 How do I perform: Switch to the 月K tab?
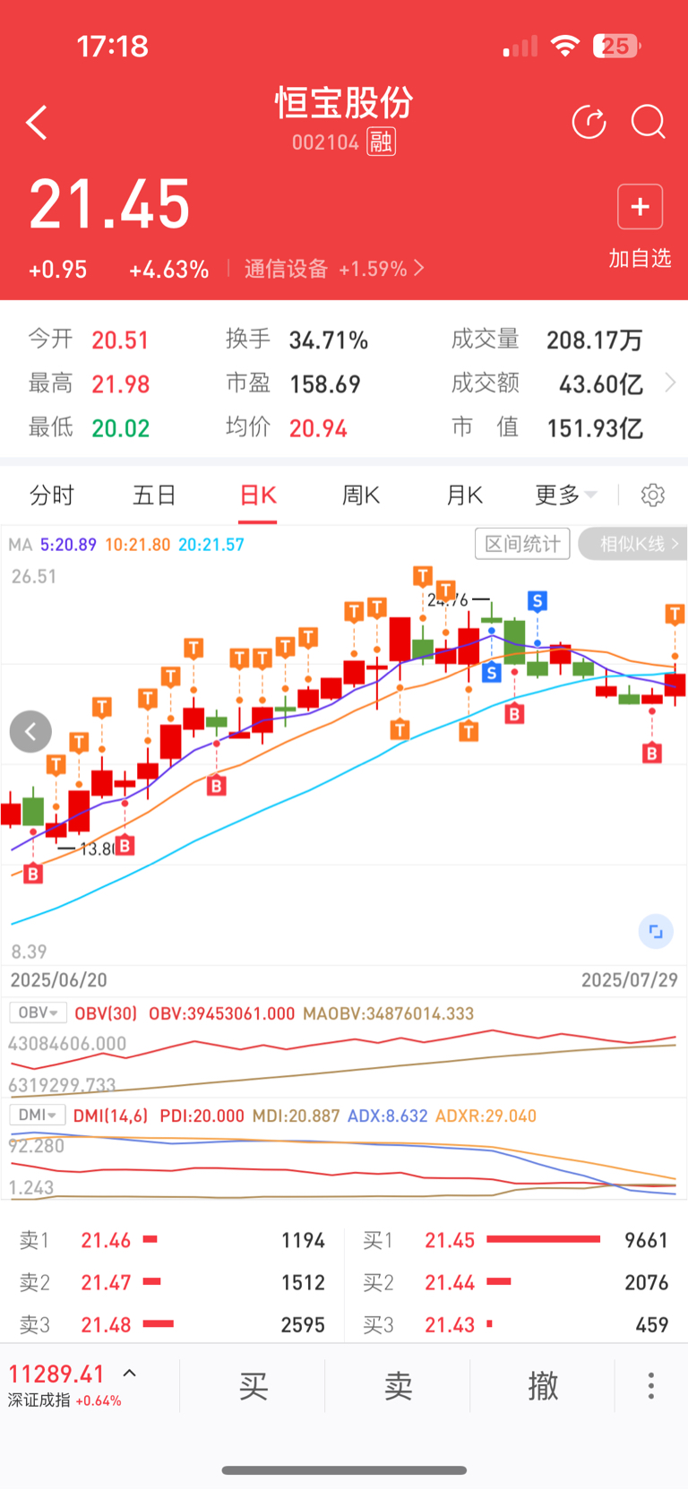pos(464,495)
